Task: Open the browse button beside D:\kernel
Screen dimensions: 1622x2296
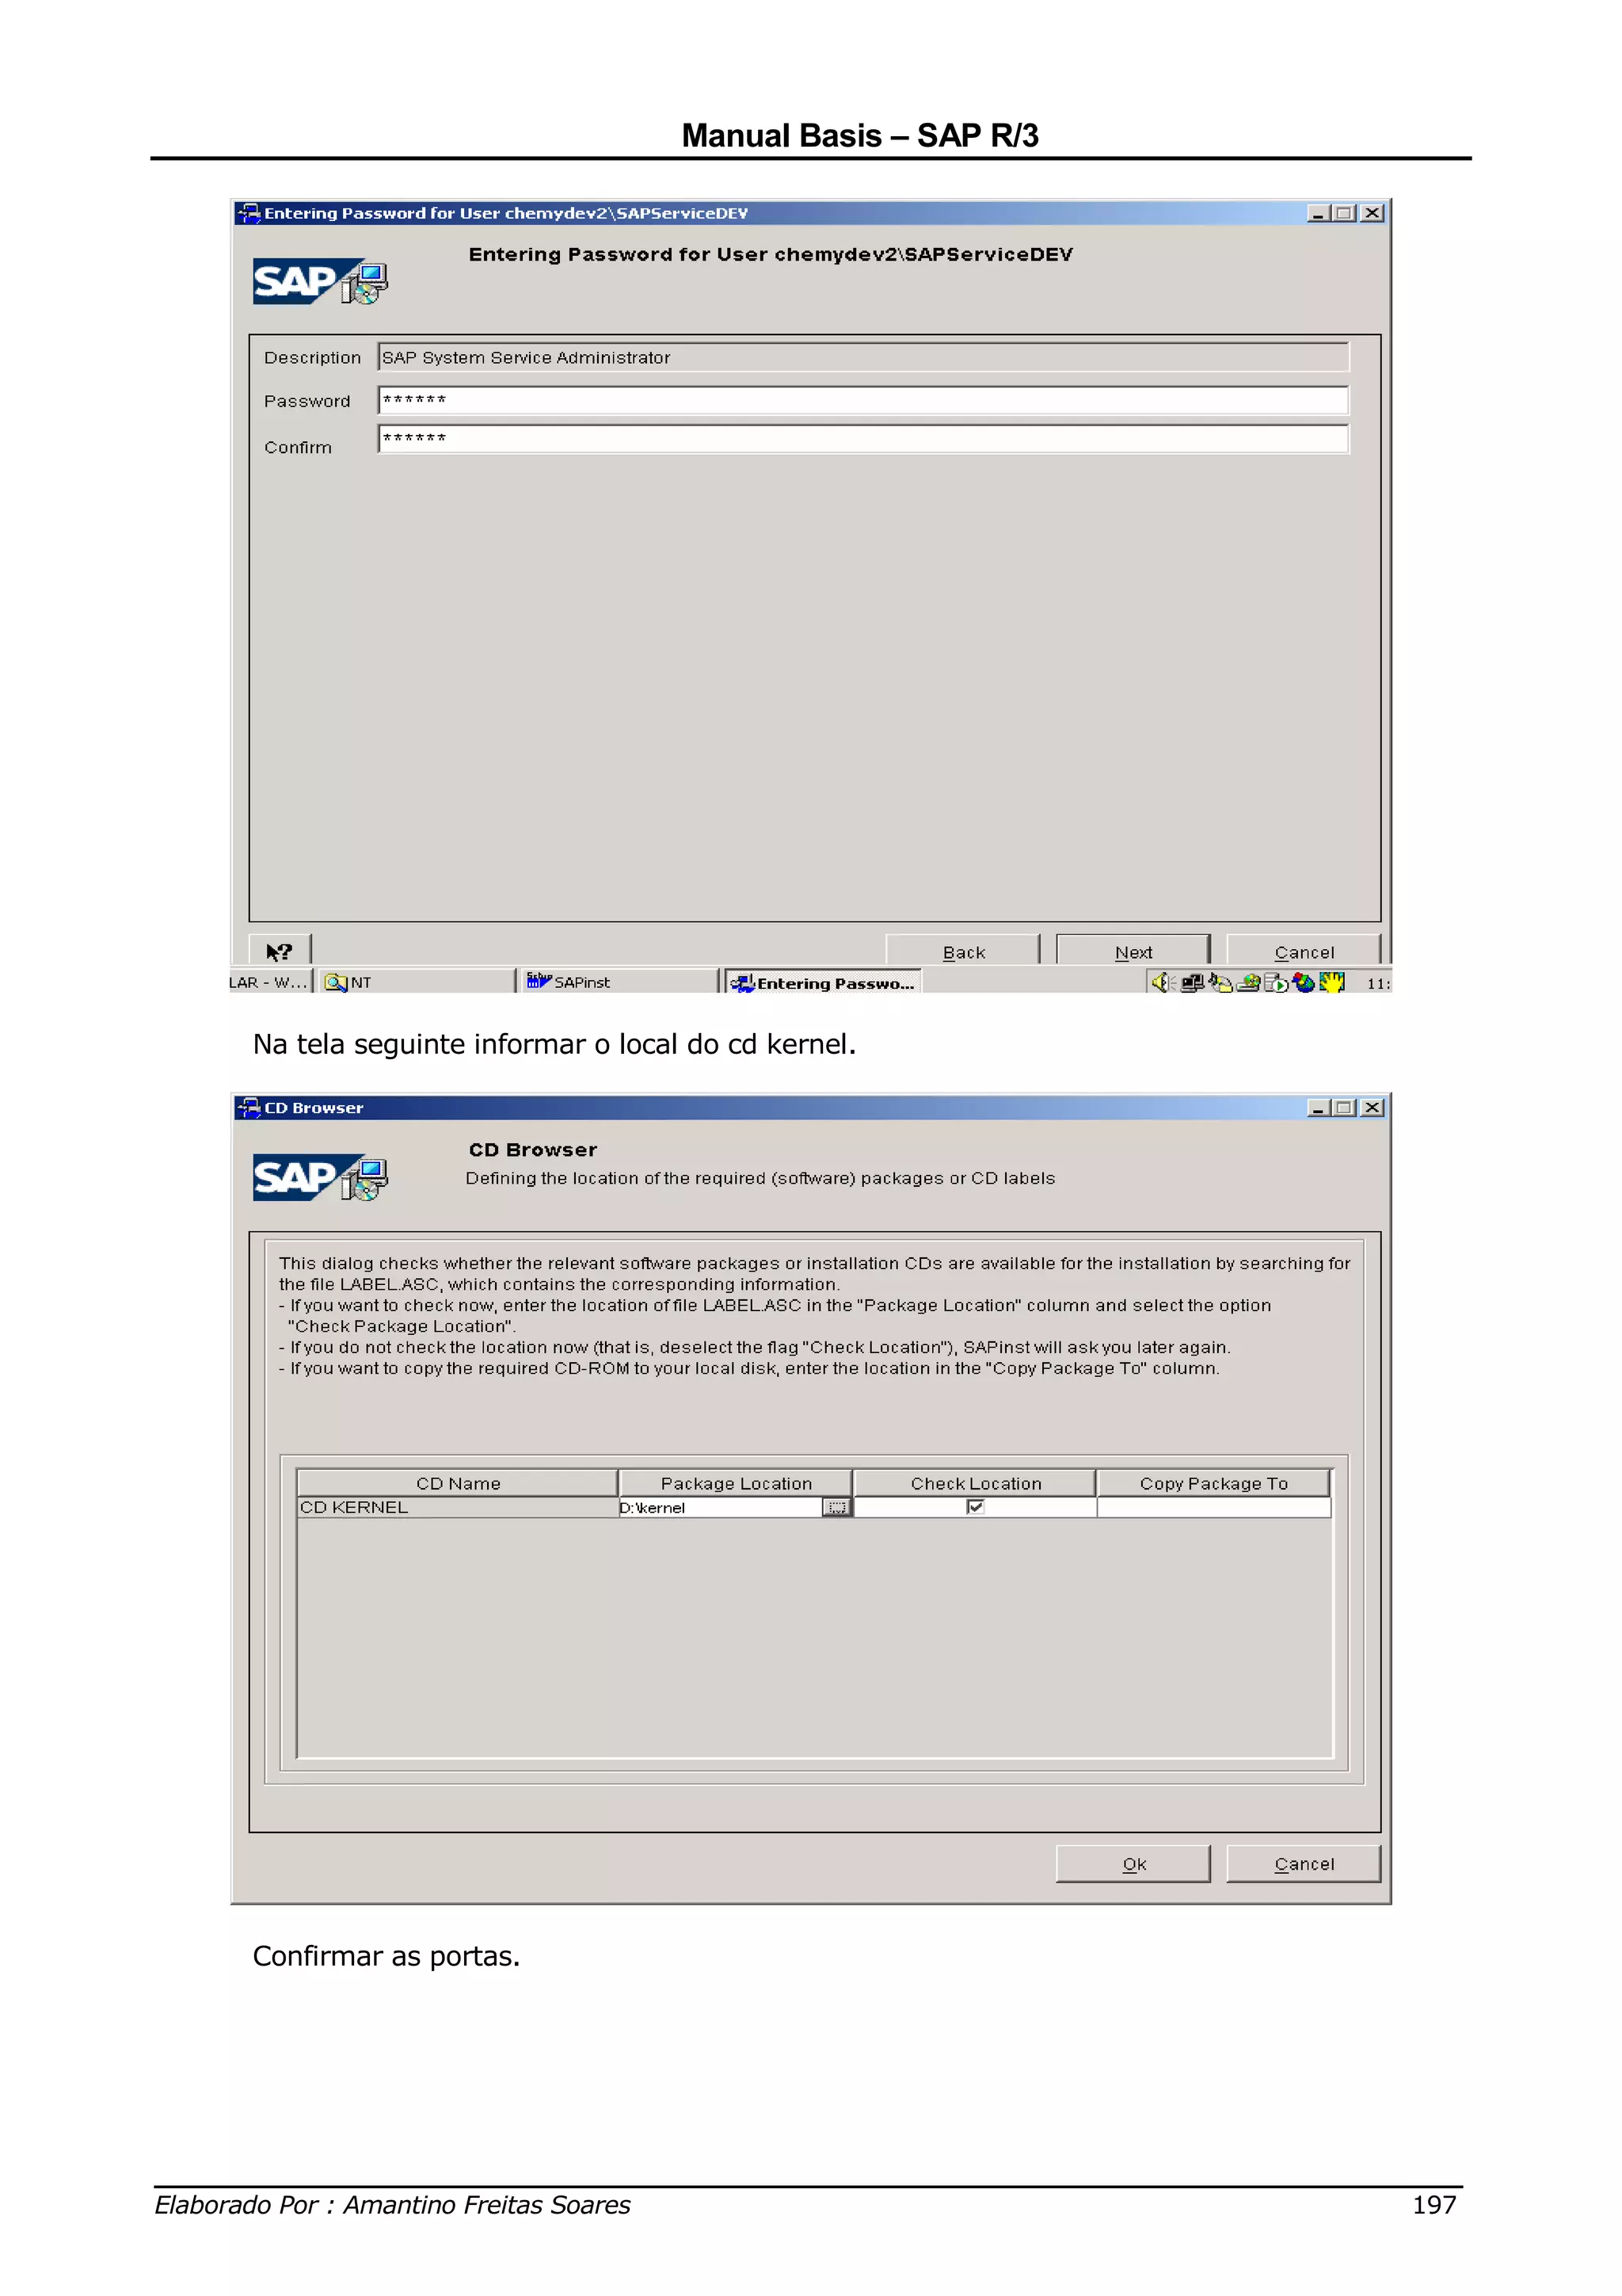Action: [836, 1507]
